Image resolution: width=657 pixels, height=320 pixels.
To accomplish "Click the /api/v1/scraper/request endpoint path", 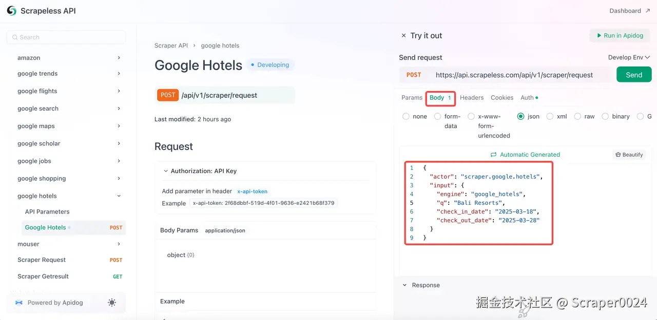I will coord(219,95).
